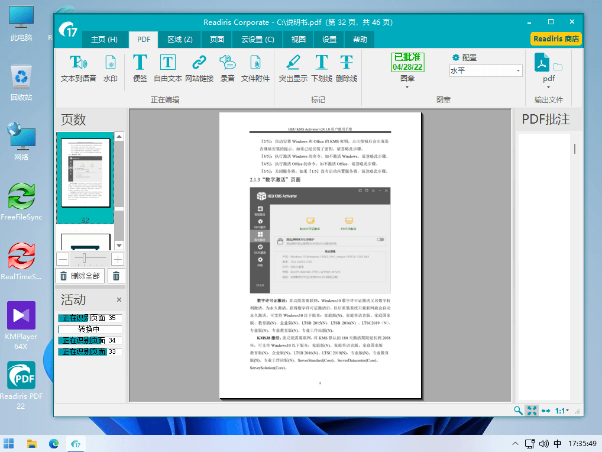
Task: Add a watermark with 水印 icon
Action: point(111,68)
